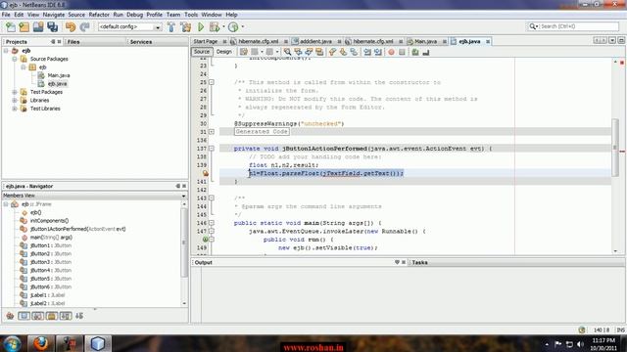Click the Shift Line Left icon
This screenshot has width=627, height=352.
tap(367, 52)
